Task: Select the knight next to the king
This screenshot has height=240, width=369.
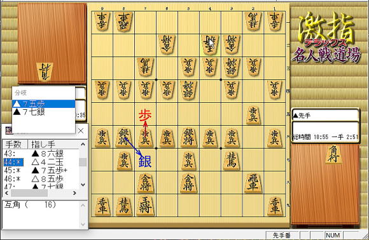Action: point(123,206)
